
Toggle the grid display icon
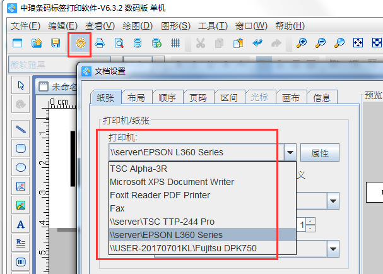[x=175, y=43]
